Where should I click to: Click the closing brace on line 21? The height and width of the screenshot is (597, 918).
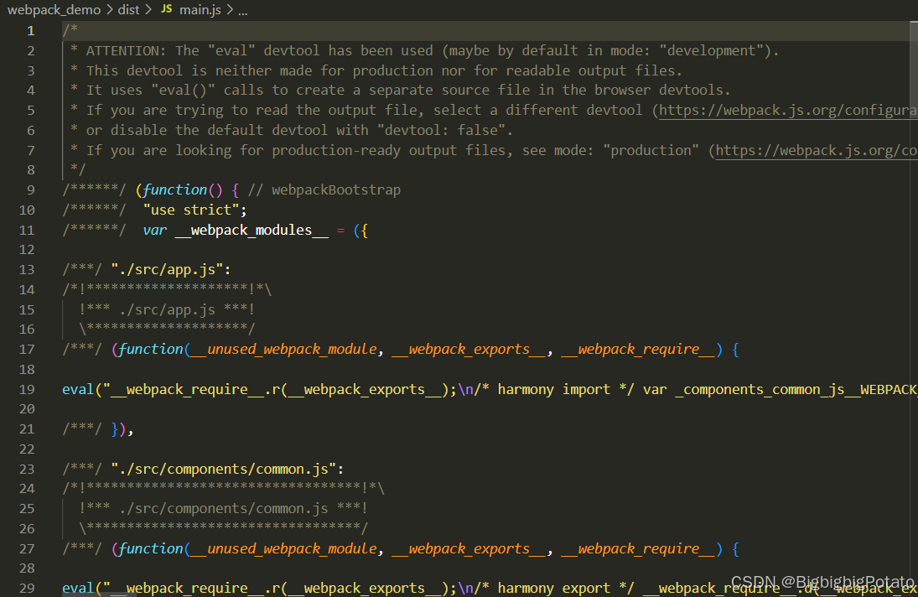[x=115, y=429]
